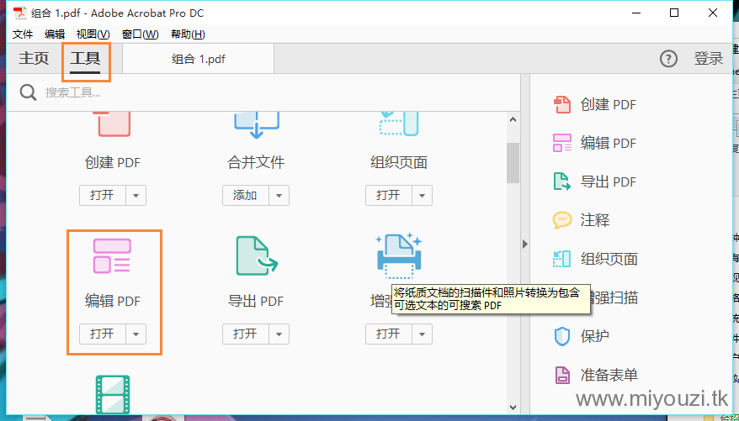The height and width of the screenshot is (421, 739).
Task: Click the Organize Pages (组织页面) grid icon
Action: (x=399, y=124)
